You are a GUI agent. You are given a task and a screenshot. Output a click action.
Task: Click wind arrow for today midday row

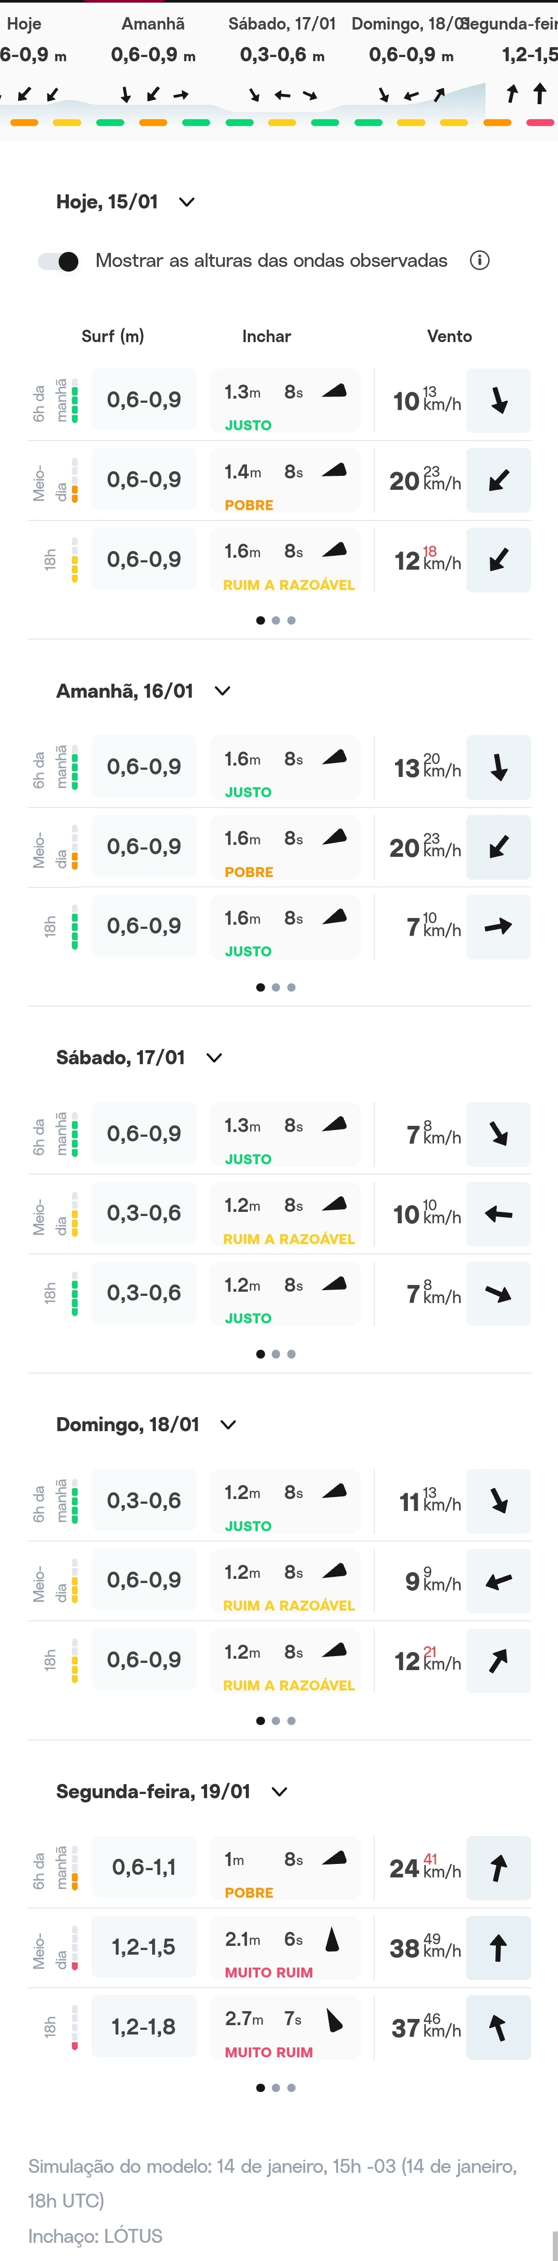pos(498,480)
